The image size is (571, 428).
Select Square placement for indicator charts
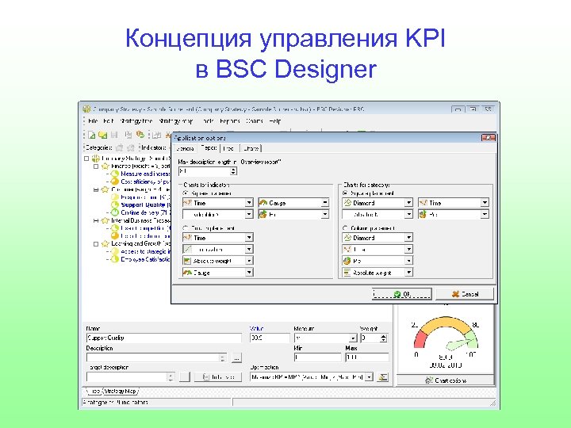tap(186, 193)
